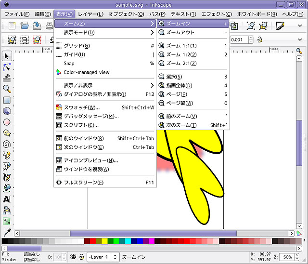Open the エフェクト menu in menu bar
The height and width of the screenshot is (264, 308).
pos(216,14)
